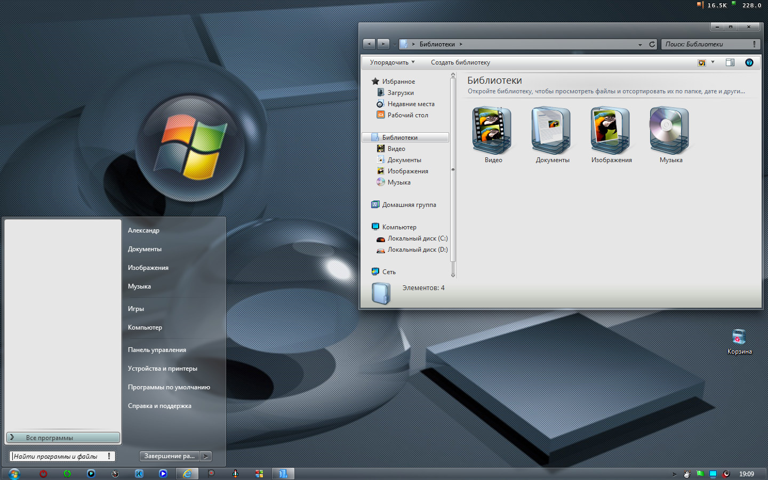The image size is (768, 480).
Task: Click the green refresh arrows taskbar icon
Action: [x=67, y=474]
